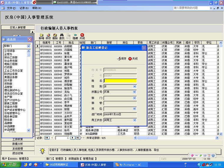The width and height of the screenshot is (224, 168).
Task: Close the 新员工招聘登记 dialog via X
Action: pyautogui.click(x=144, y=48)
